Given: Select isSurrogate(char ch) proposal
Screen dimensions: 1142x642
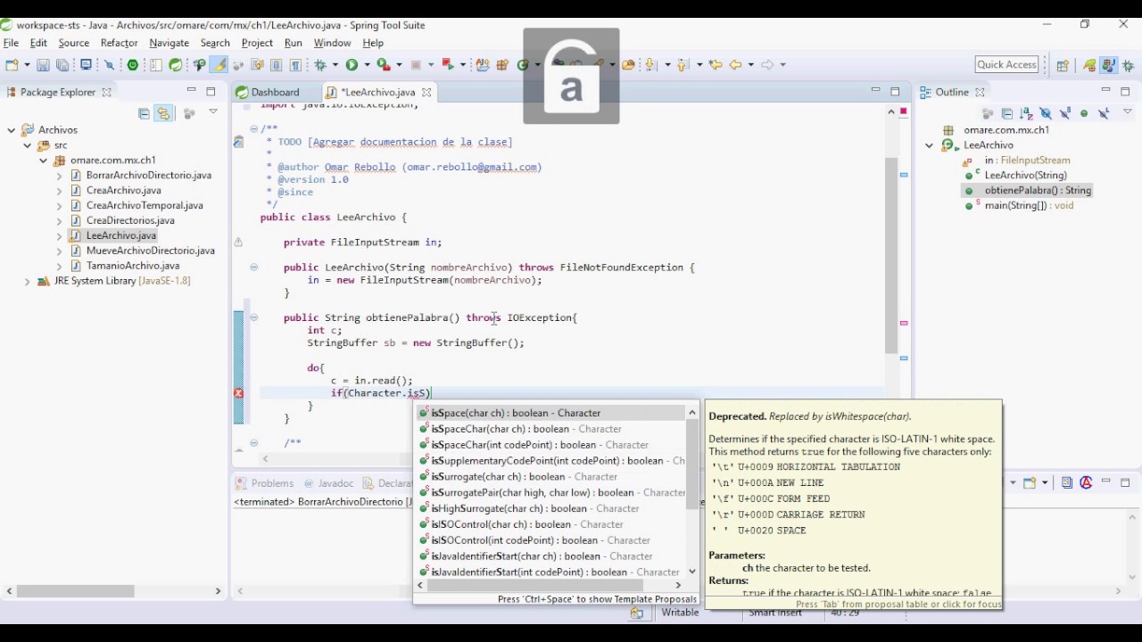Looking at the screenshot, I should tap(550, 477).
